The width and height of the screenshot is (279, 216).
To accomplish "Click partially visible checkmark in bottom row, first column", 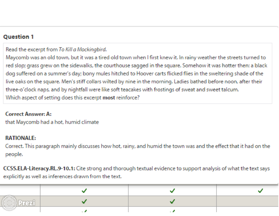I will [x=84, y=211].
